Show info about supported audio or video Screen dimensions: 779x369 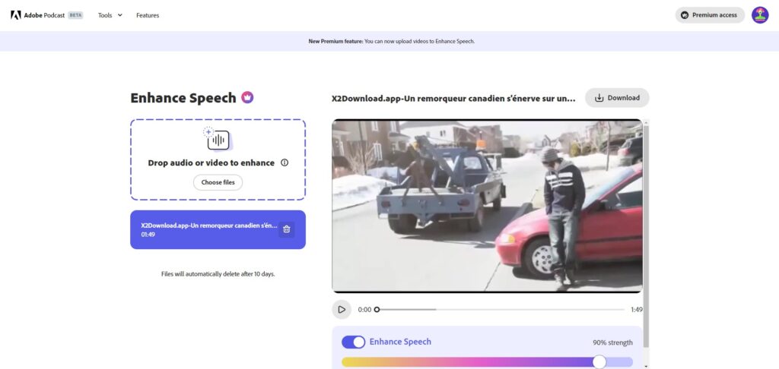[x=285, y=162]
